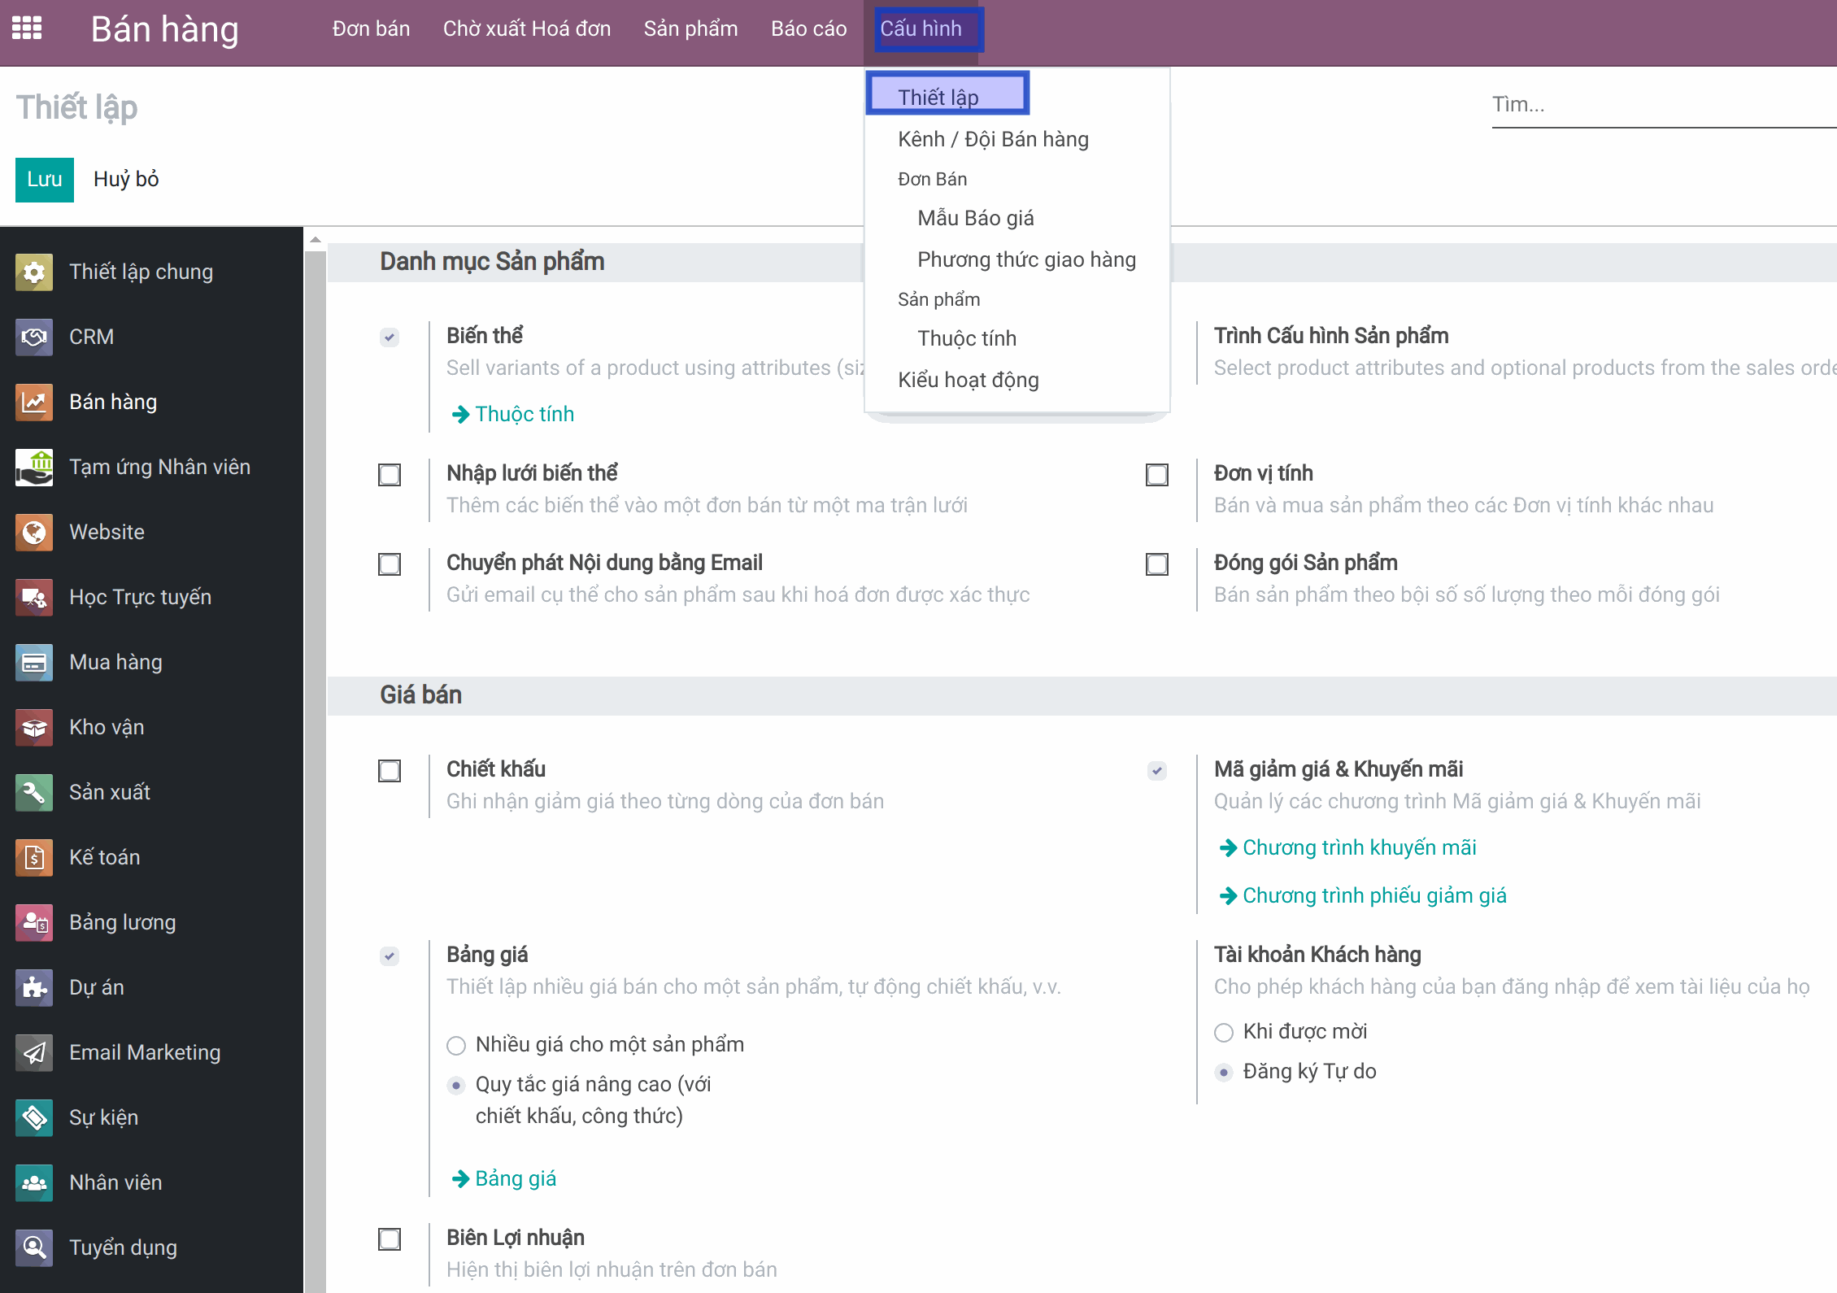Click the Lưu save button
This screenshot has width=1837, height=1293.
[44, 179]
